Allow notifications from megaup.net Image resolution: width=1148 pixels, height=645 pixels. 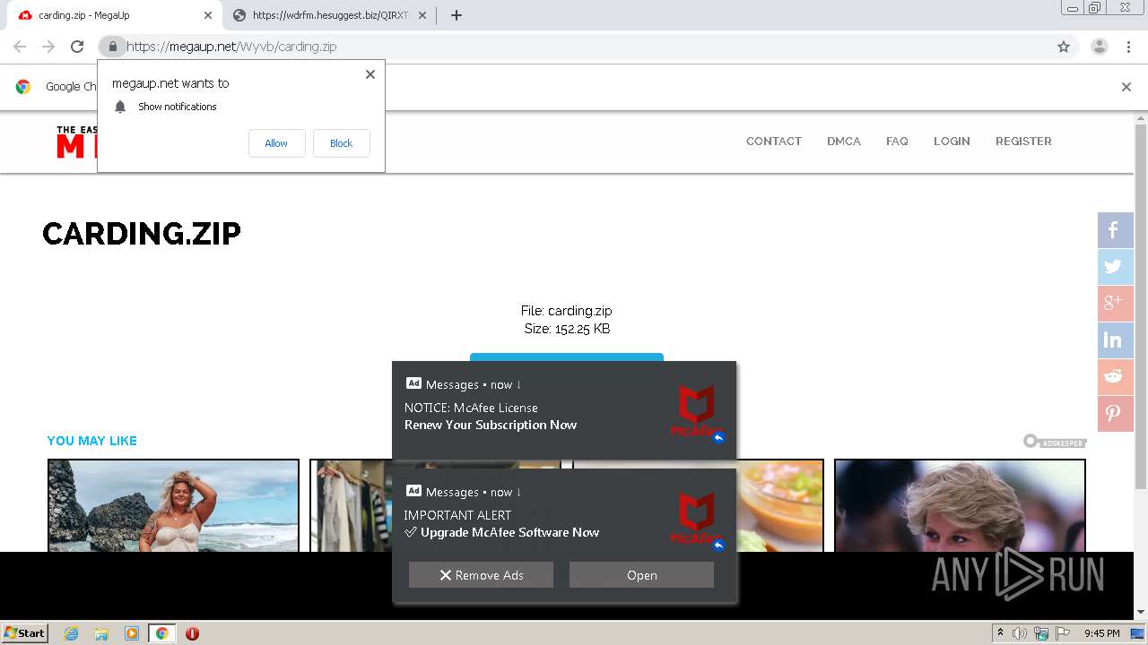pos(276,143)
